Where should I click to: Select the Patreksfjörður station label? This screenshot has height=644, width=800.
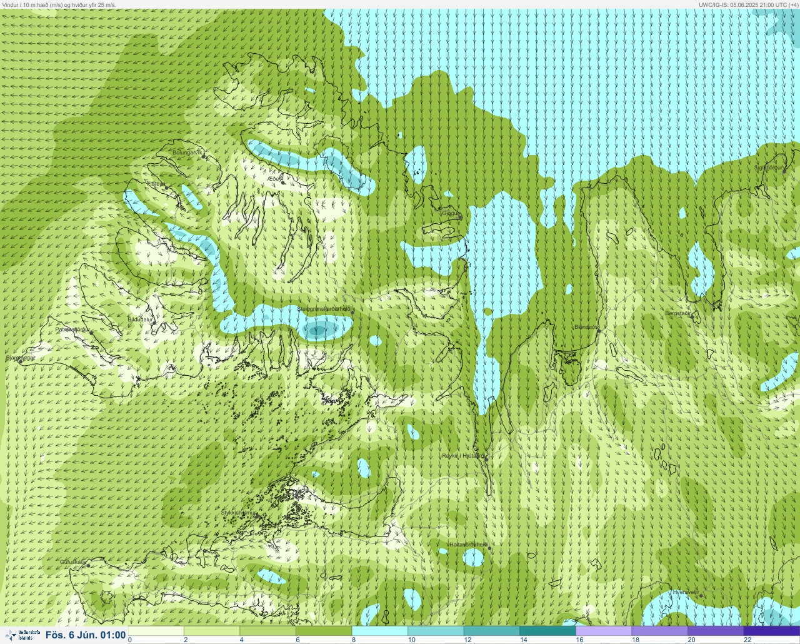73,329
